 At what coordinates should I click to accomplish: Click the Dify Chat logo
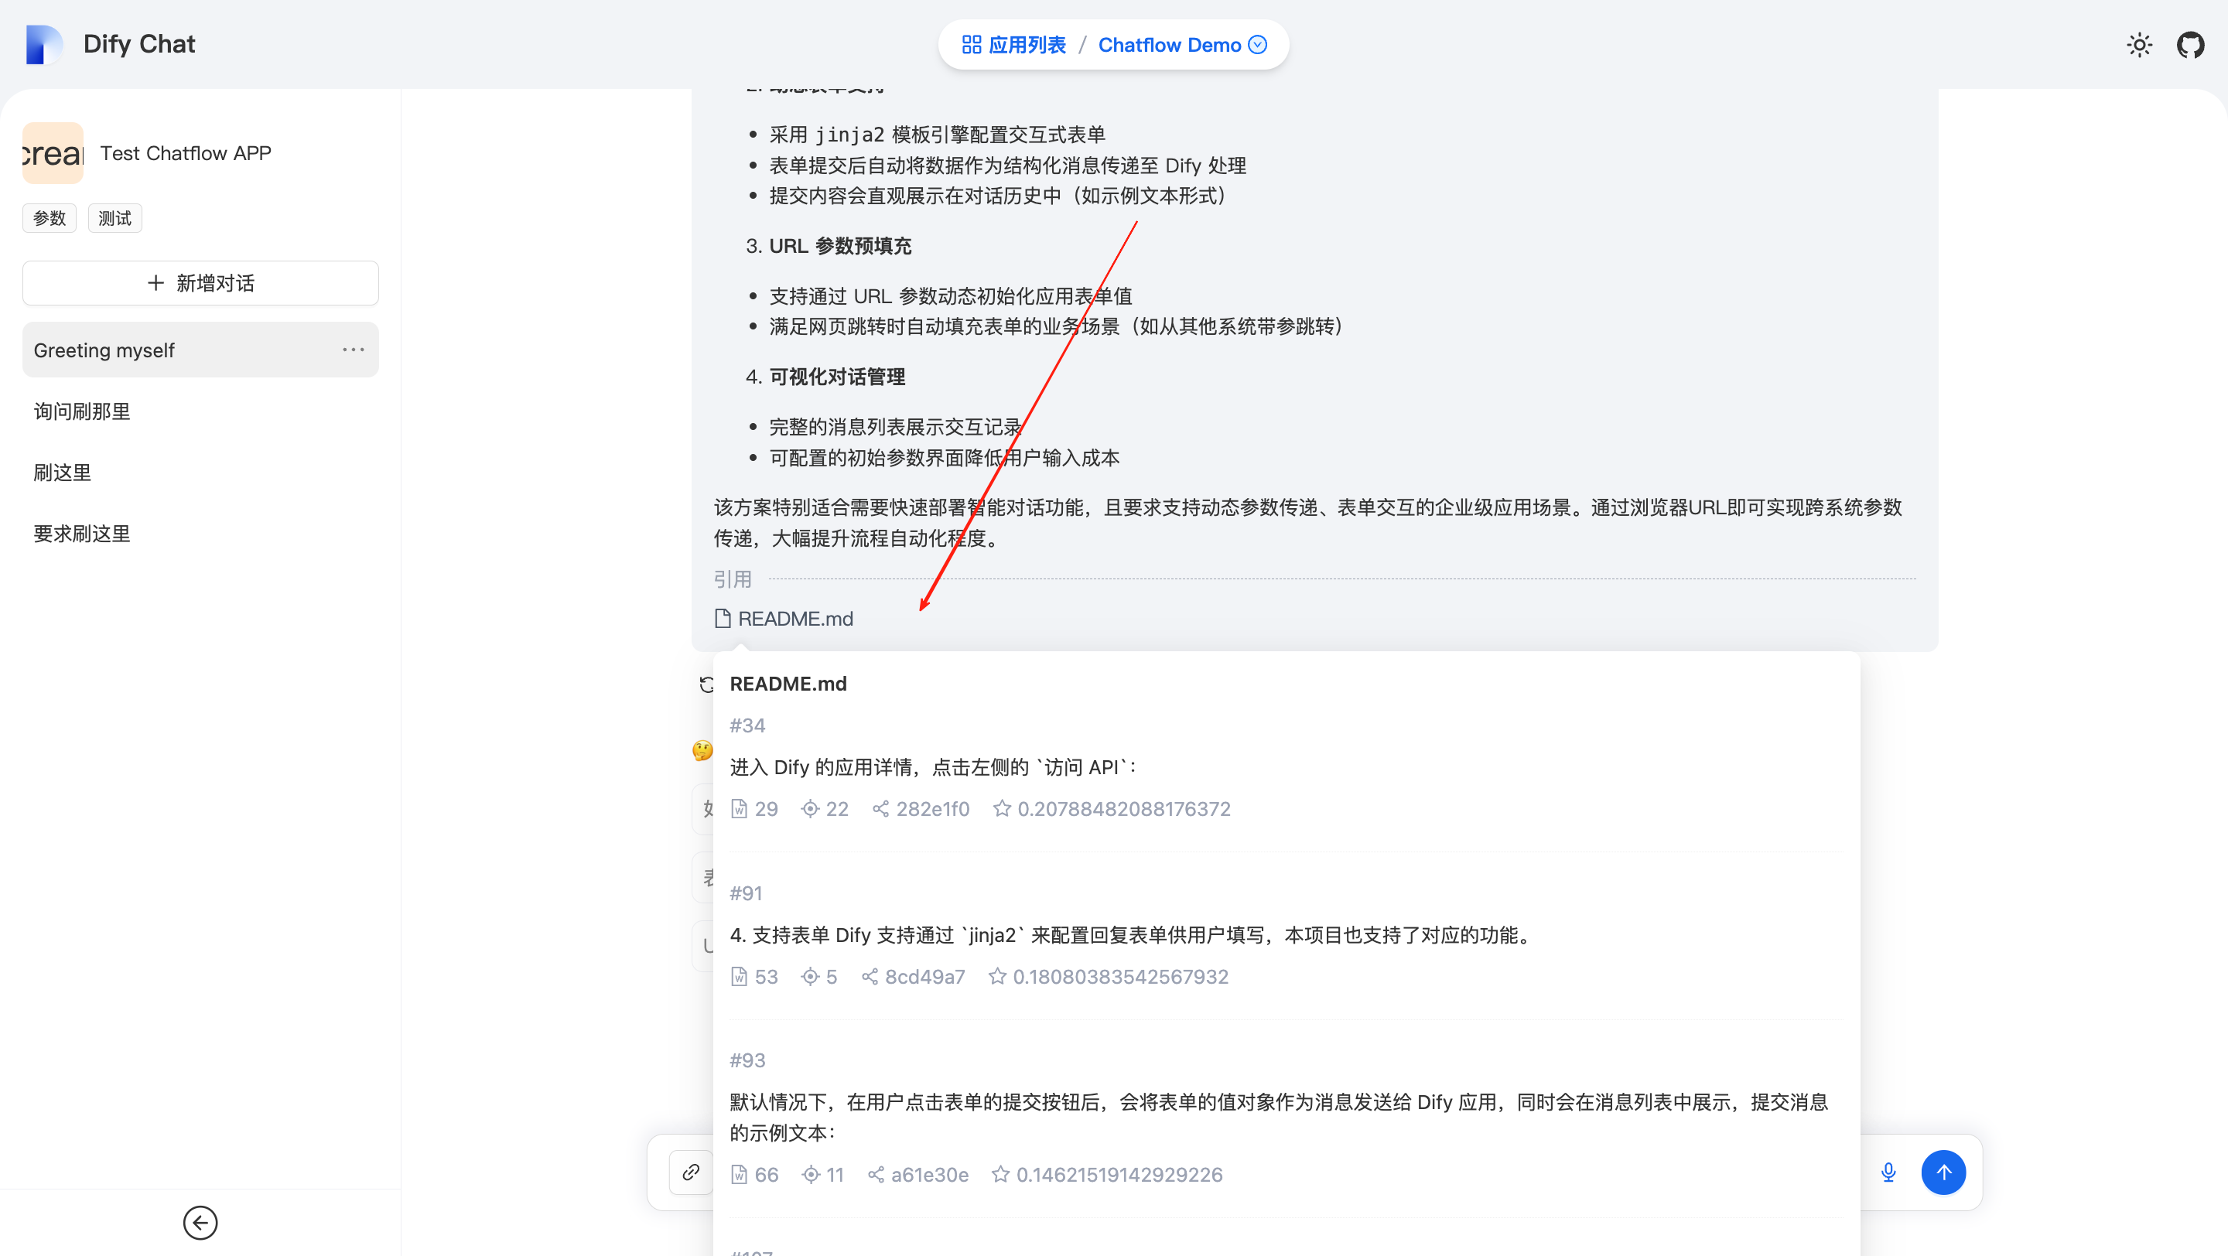[x=44, y=44]
